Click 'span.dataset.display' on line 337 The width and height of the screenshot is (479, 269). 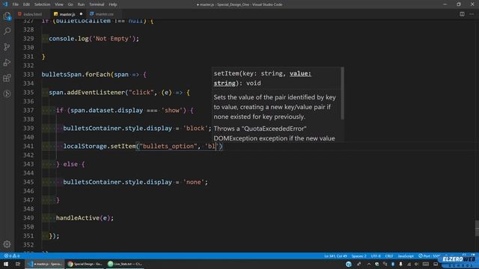[106, 111]
